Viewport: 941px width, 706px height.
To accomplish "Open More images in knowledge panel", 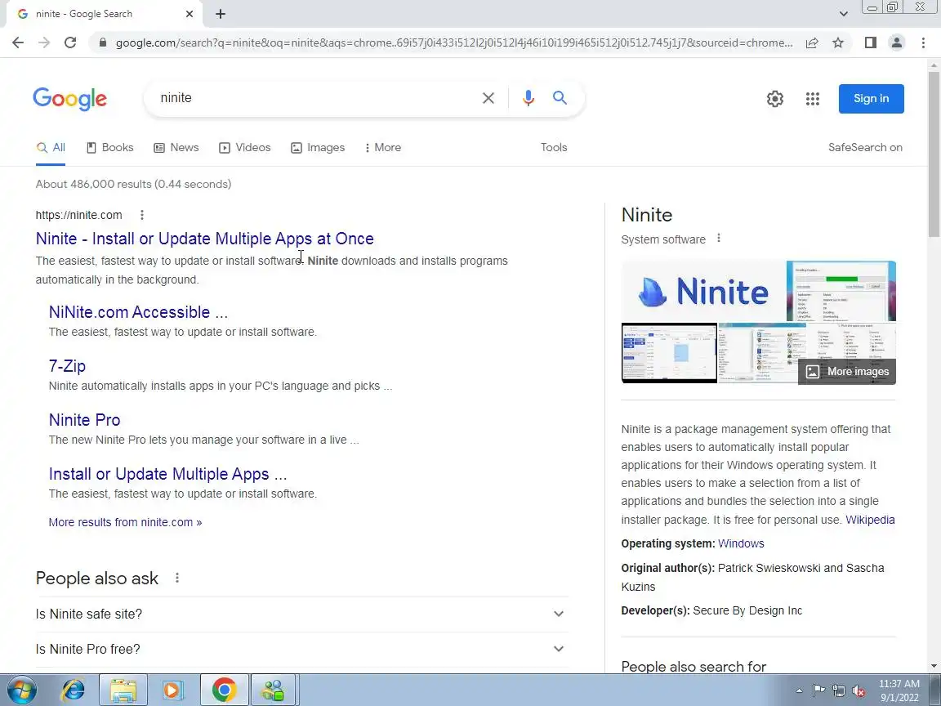I will tap(847, 372).
